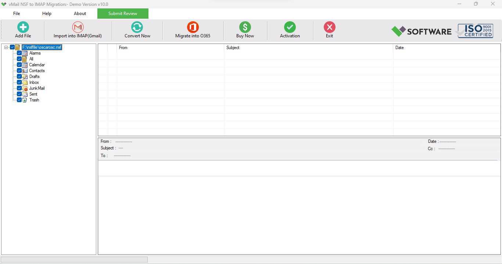Click the message body preview area
Image resolution: width=502 pixels, height=264 pixels.
click(299, 215)
